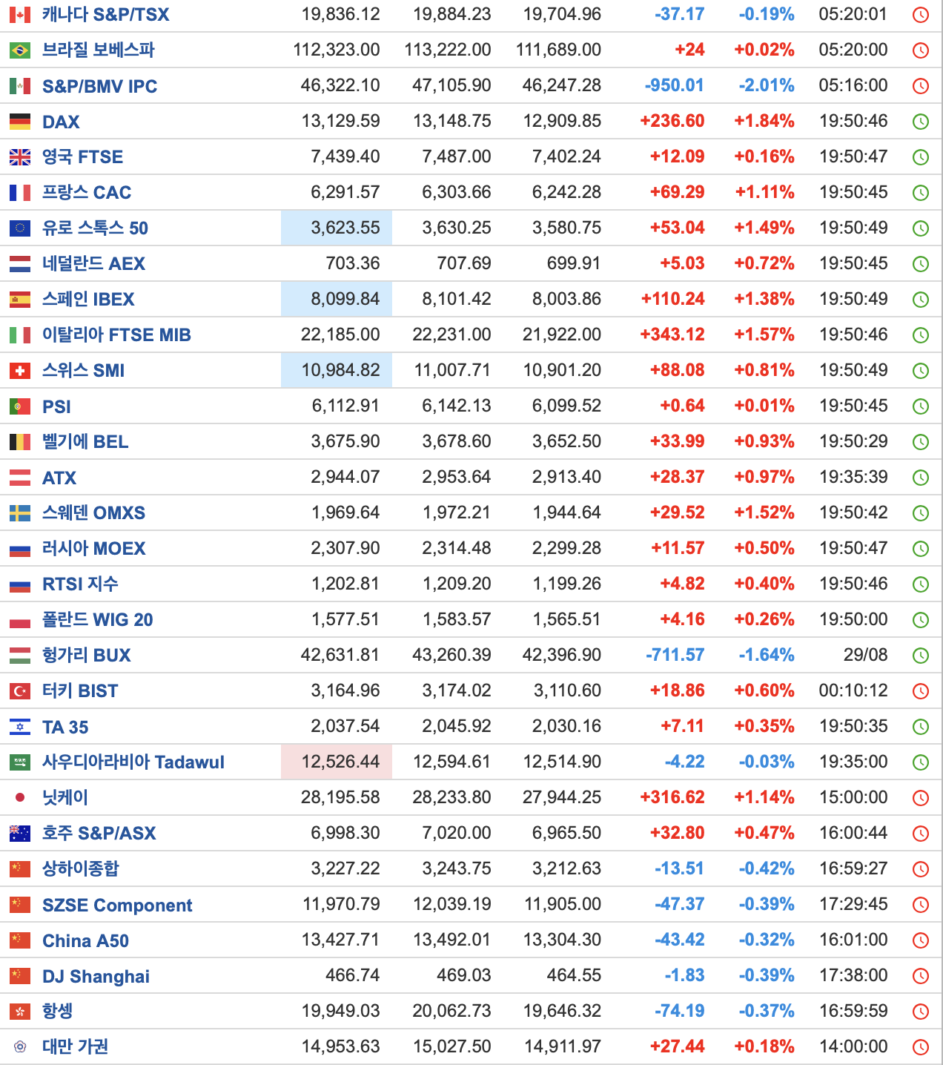
Task: Click the red clock icon in 캐나다 S&P/TSX row
Action: pyautogui.click(x=921, y=15)
